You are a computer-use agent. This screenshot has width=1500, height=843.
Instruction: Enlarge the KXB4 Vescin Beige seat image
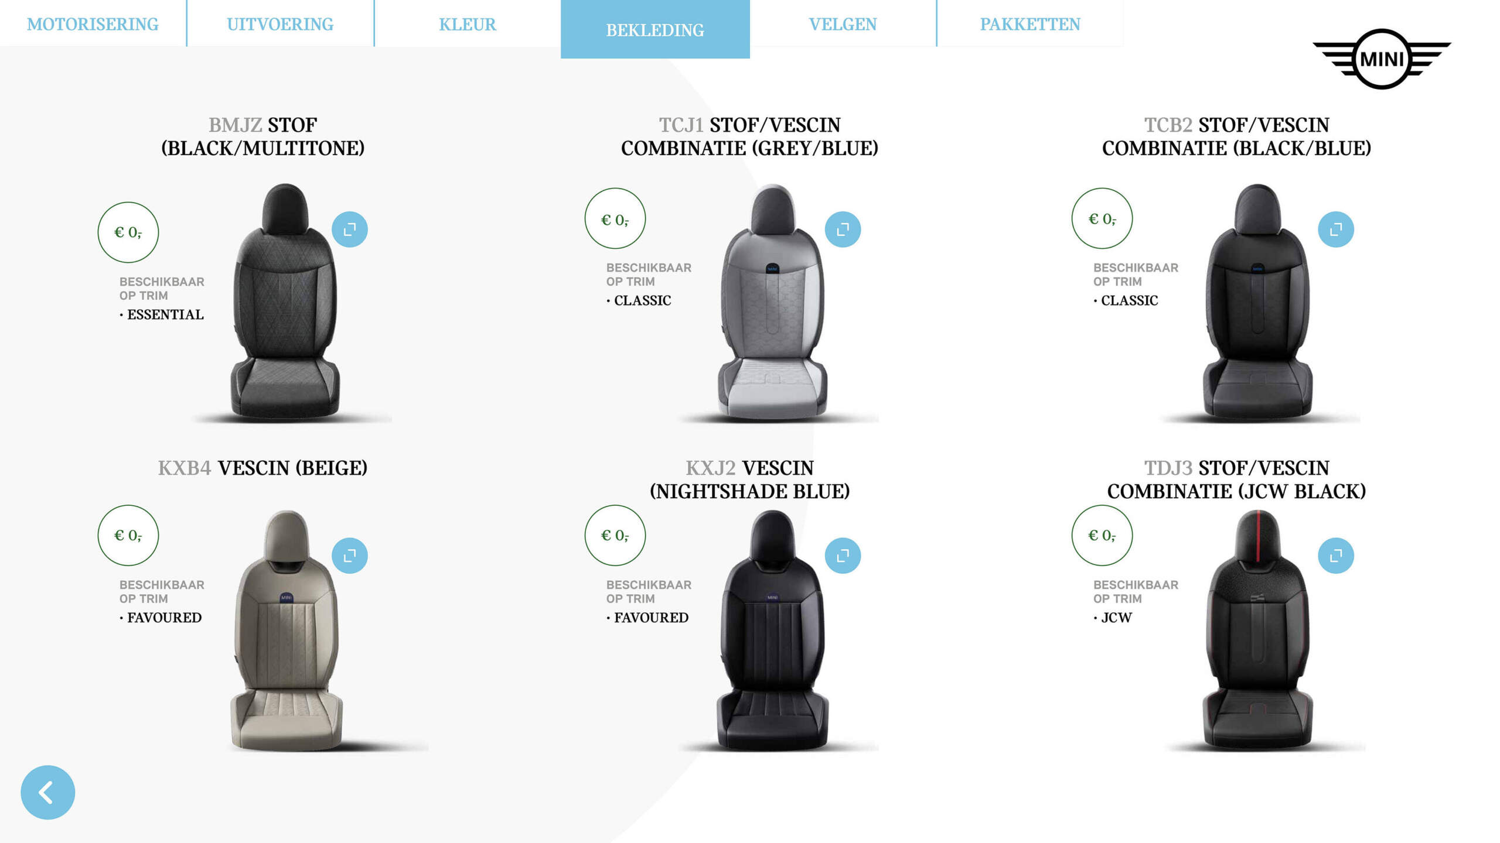tap(350, 556)
